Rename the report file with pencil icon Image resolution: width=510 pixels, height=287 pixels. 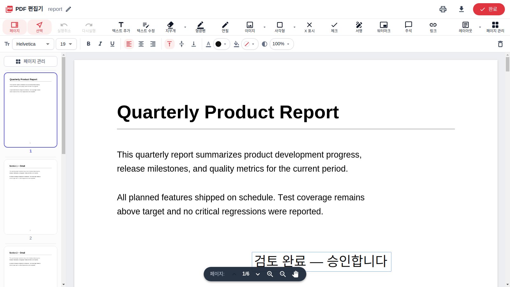point(68,9)
